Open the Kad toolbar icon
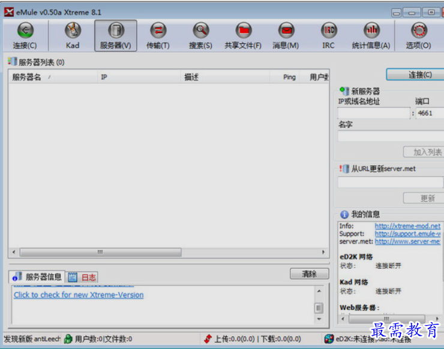 tap(73, 31)
